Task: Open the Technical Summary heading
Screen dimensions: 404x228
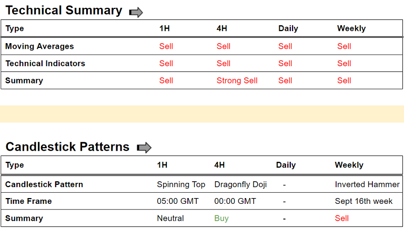Action: [64, 11]
